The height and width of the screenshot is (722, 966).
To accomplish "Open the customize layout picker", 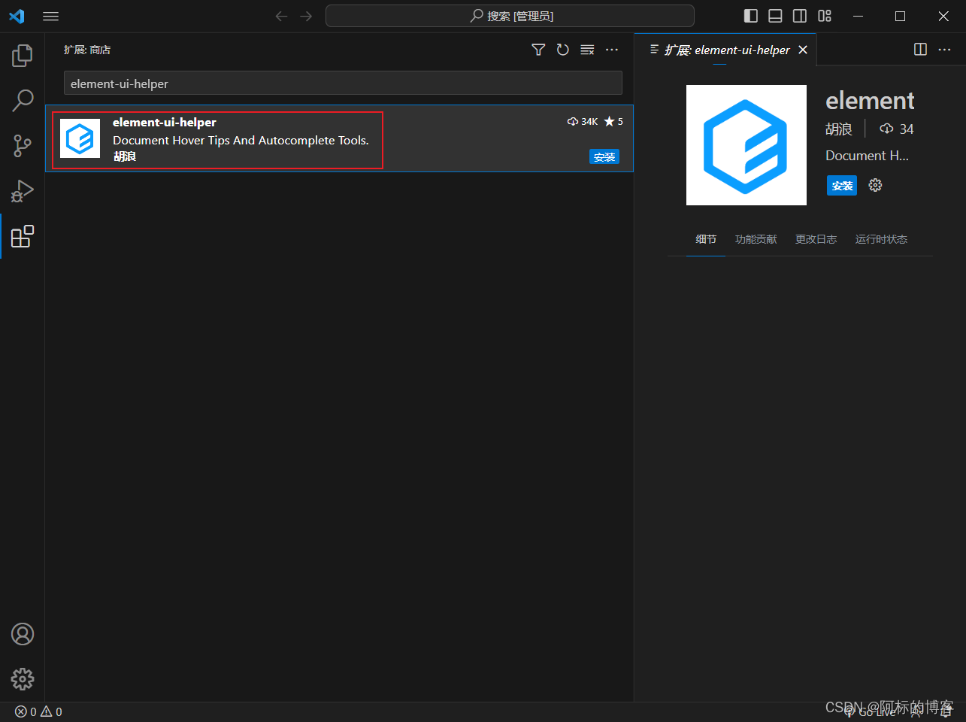I will coord(824,15).
